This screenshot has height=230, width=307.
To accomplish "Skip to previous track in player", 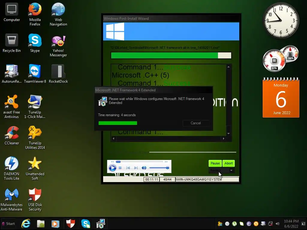I will click(x=128, y=168).
